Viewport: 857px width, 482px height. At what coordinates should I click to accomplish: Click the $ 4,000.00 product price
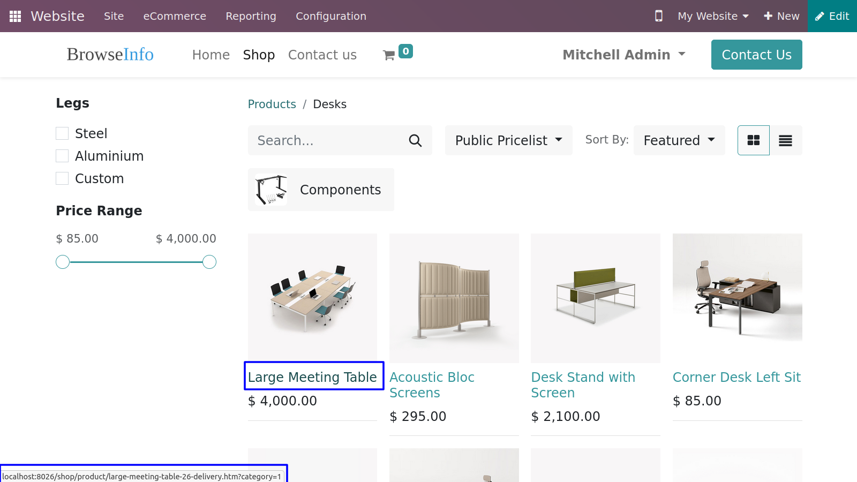[x=282, y=401]
